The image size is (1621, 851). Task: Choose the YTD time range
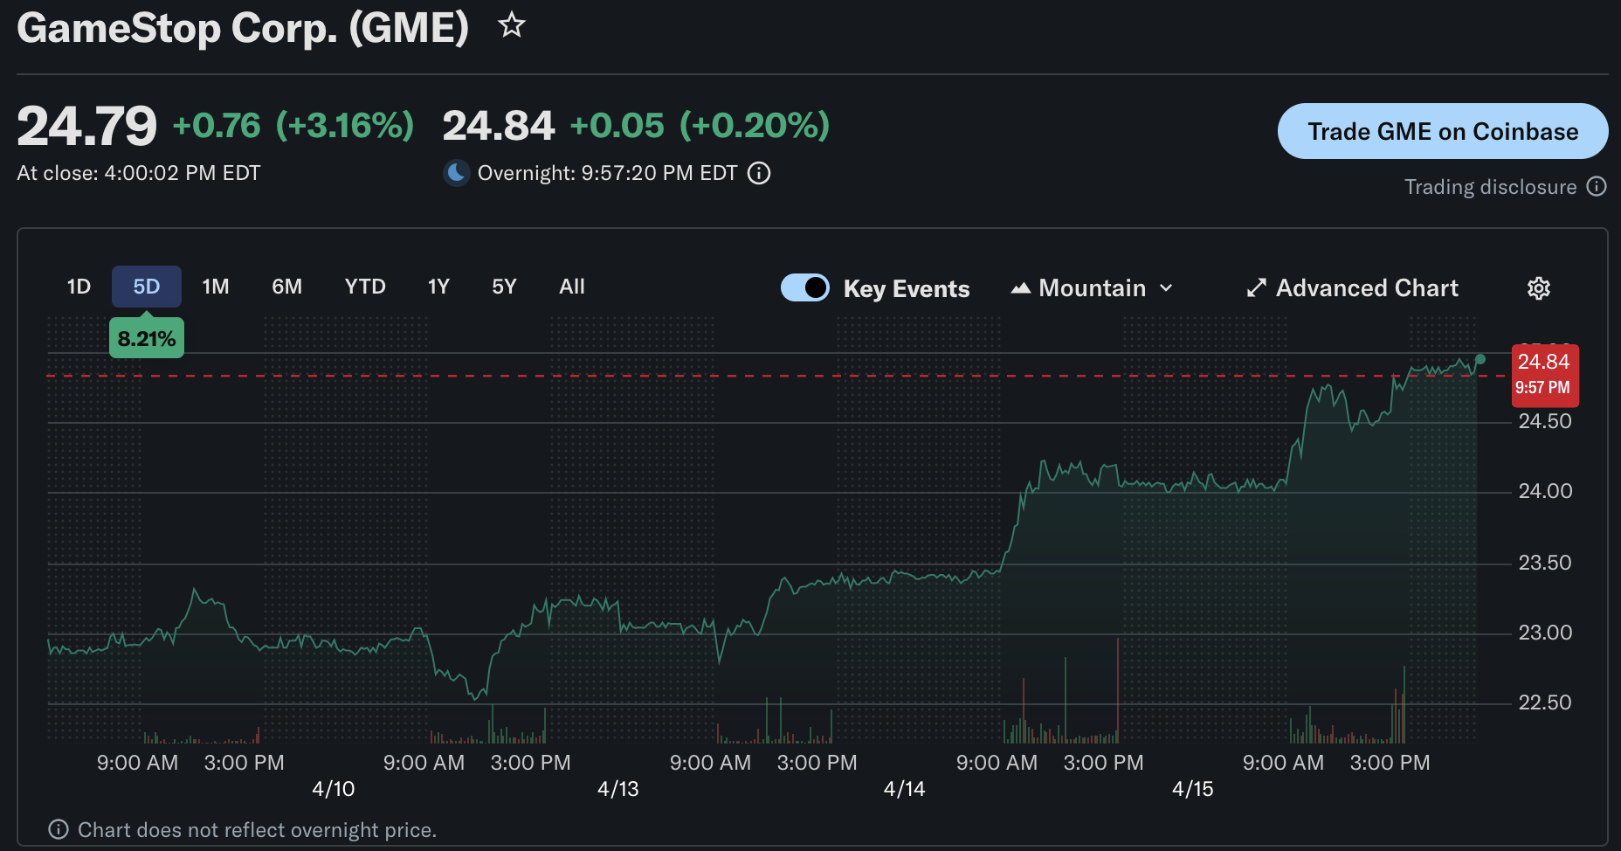(365, 287)
